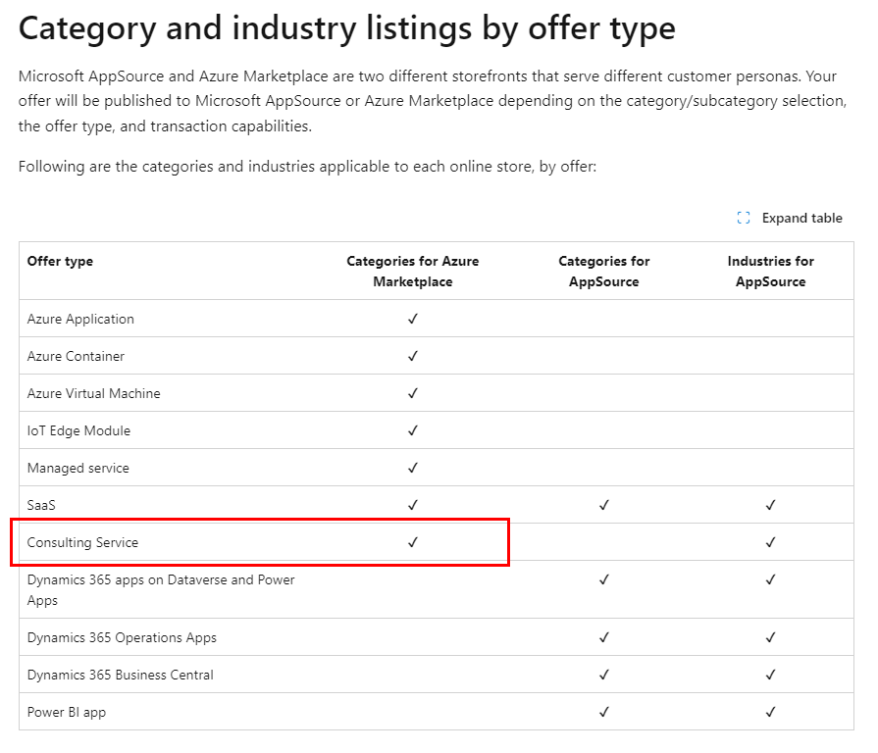Click Dynamics 365 apps on Dataverse label
The width and height of the screenshot is (878, 753).
coord(161,590)
